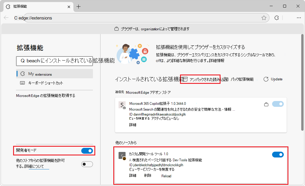Click the managed briefcase icon on Microsoft 365 card
Image resolution: width=305 pixels, height=186 pixels.
click(266, 104)
